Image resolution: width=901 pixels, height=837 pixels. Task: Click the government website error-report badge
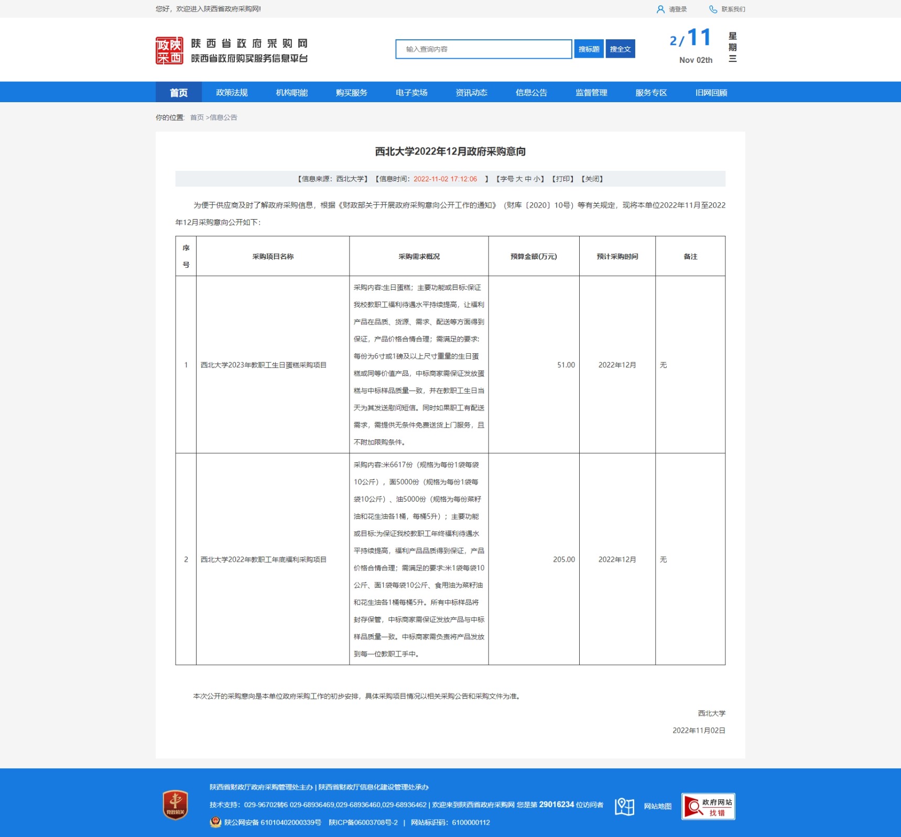[708, 806]
